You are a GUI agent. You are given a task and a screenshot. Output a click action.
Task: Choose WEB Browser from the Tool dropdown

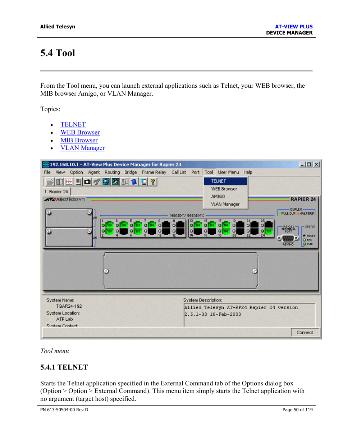coord(225,189)
